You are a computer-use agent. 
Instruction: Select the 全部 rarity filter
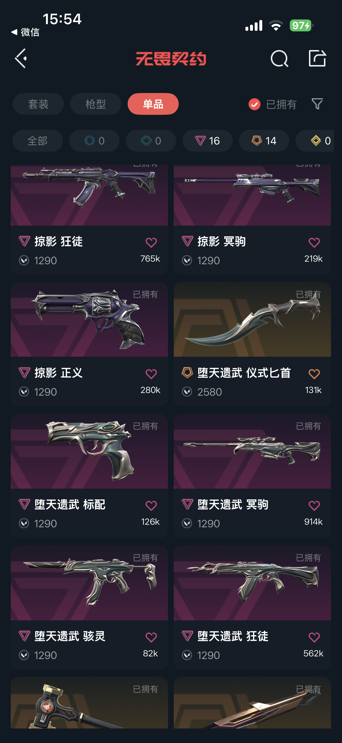(38, 141)
